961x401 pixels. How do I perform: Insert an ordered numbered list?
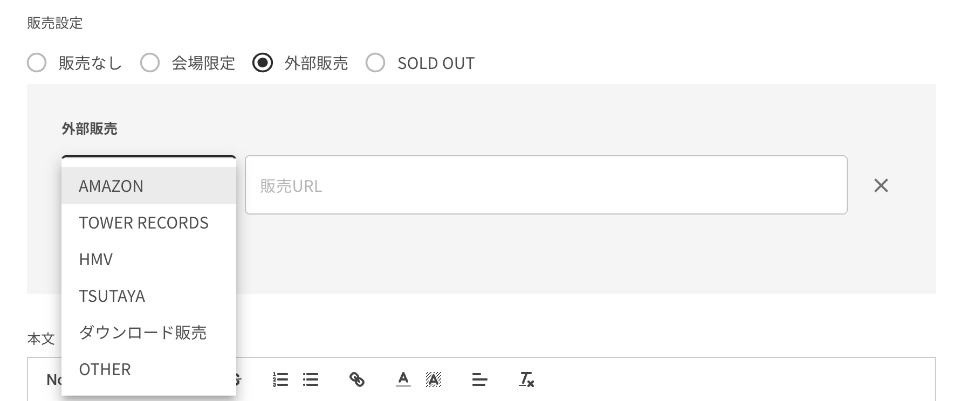[x=280, y=379]
